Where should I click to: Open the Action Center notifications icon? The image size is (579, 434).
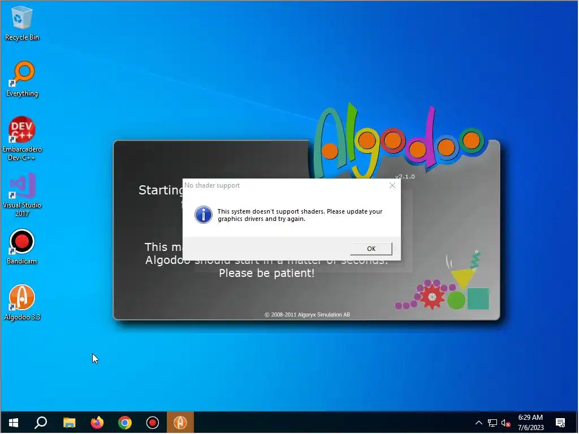click(560, 423)
